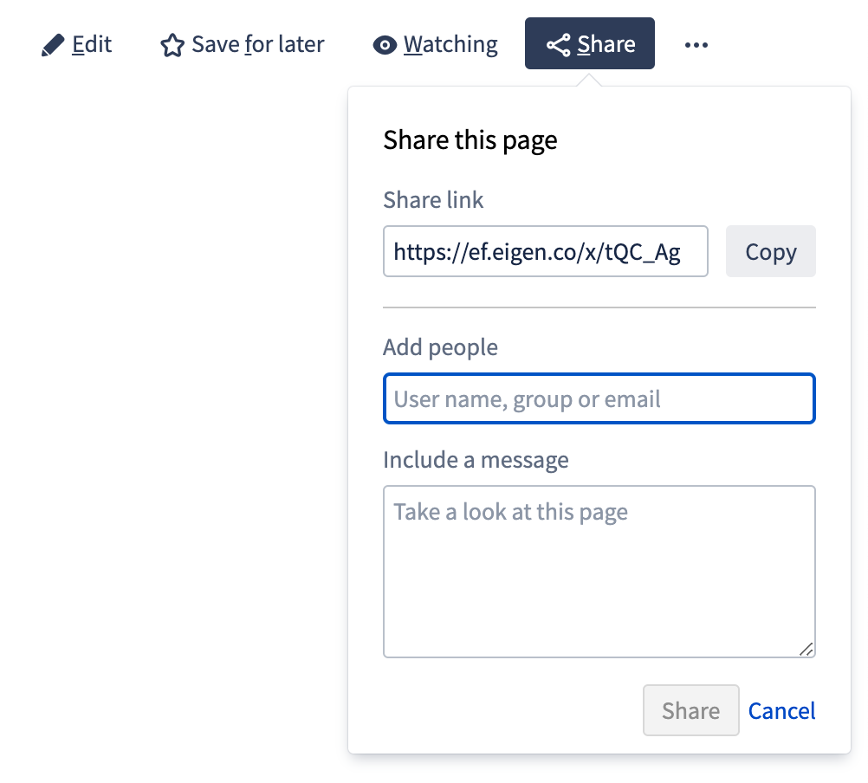Viewport: 868px width, 783px height.
Task: Click the Watching label in the toolbar
Action: [450, 45]
